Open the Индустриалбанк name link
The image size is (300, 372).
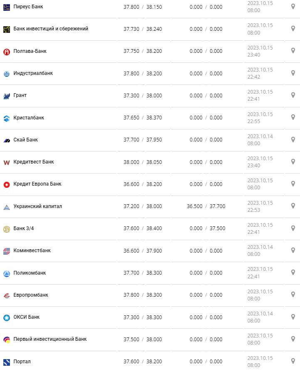[x=33, y=73]
